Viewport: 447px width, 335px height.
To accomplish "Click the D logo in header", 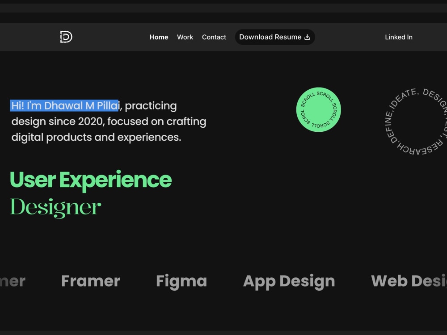I will tap(66, 37).
